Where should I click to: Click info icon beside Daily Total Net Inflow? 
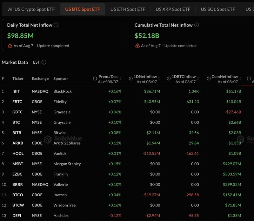(56, 25)
